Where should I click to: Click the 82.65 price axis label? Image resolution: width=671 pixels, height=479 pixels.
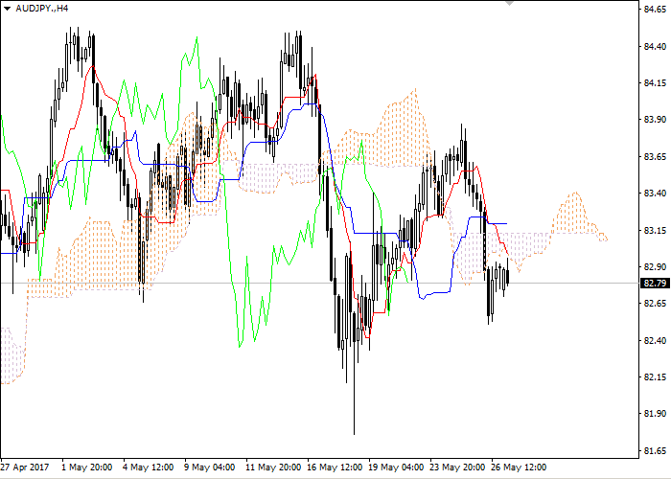tap(655, 304)
